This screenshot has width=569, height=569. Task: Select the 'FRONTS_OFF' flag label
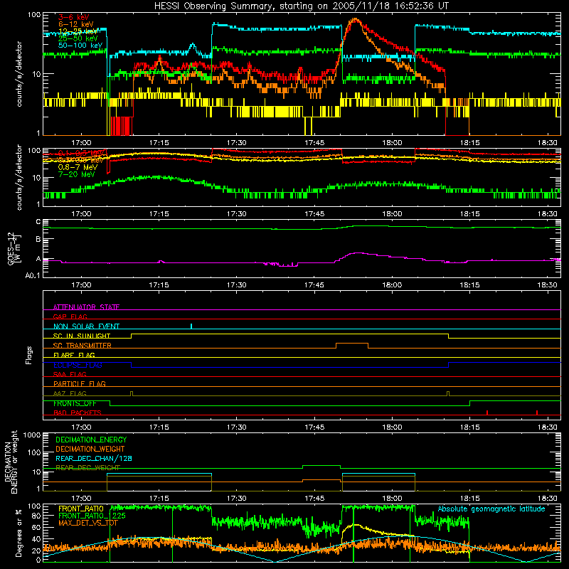pyautogui.click(x=75, y=403)
